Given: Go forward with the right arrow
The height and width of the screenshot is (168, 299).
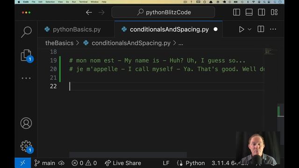Looking at the screenshot, I should (101, 13).
